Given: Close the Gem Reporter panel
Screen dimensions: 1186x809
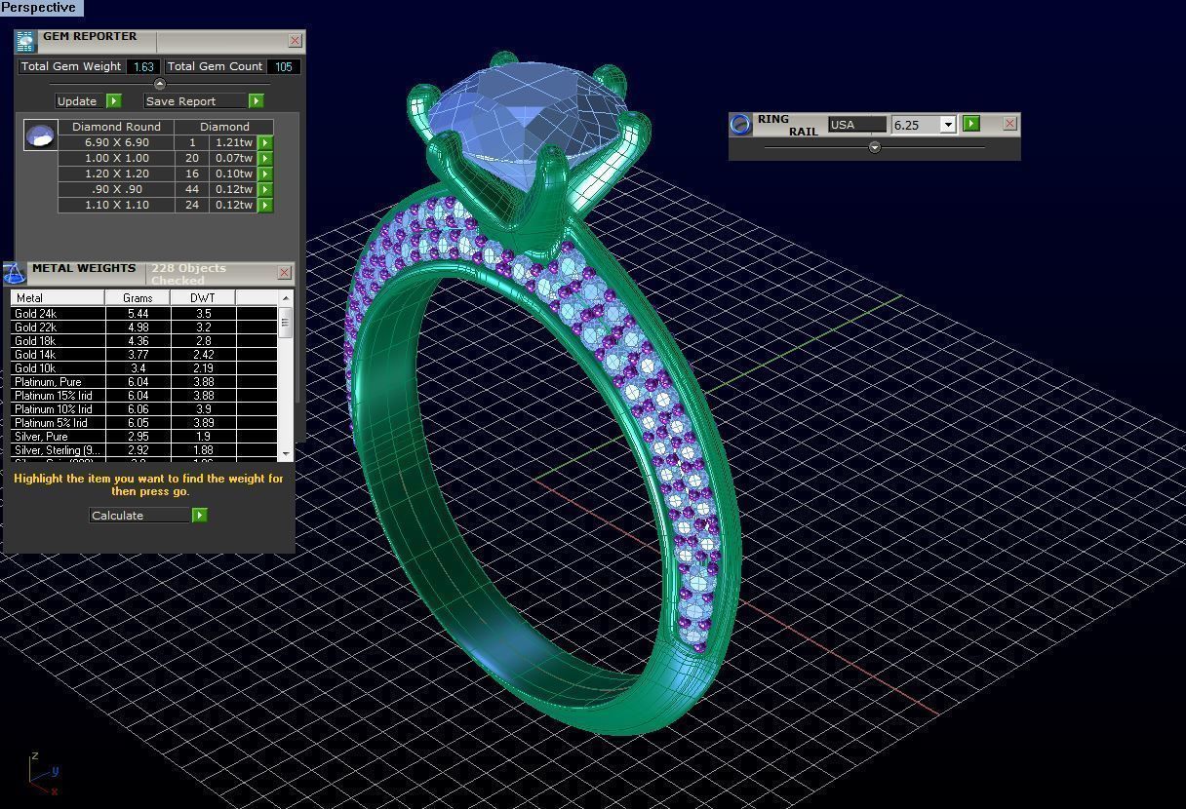Looking at the screenshot, I should point(295,41).
